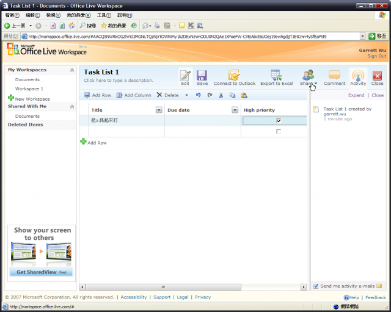Viewport: 391px width, 312px height.
Task: Click the Cut scissors icon
Action: point(221,95)
